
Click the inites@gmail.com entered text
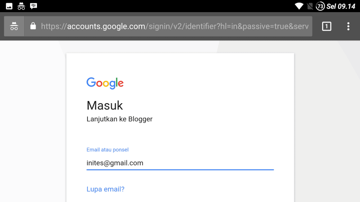coord(115,163)
